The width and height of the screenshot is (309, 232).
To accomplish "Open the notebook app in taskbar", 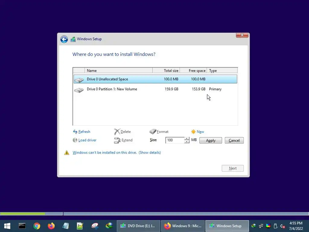I will click(x=65, y=226).
